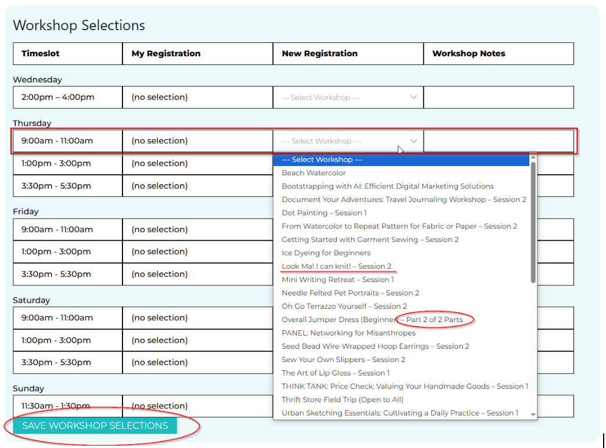Click the Save Workshop Selections button
Image resolution: width=606 pixels, height=448 pixels.
(x=95, y=425)
